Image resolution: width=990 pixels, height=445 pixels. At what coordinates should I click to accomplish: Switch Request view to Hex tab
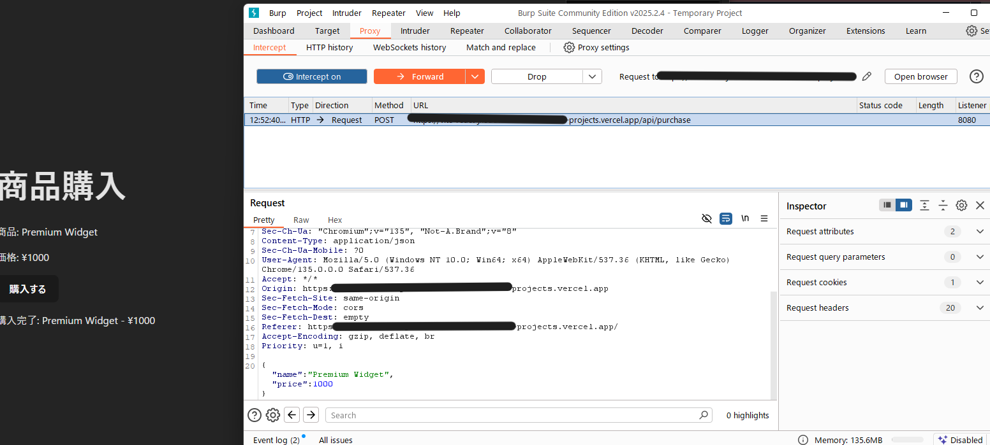335,220
